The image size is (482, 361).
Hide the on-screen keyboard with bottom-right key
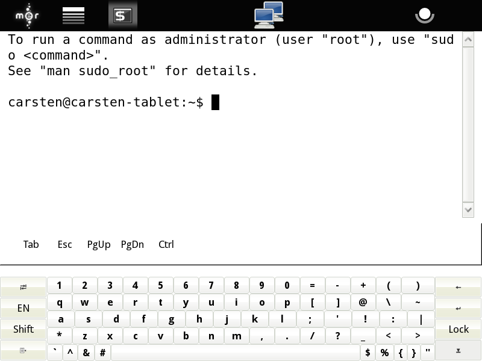pyautogui.click(x=458, y=350)
